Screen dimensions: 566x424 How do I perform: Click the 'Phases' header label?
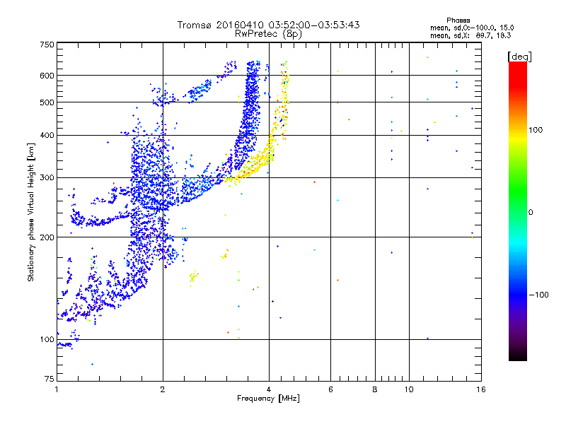coord(458,20)
